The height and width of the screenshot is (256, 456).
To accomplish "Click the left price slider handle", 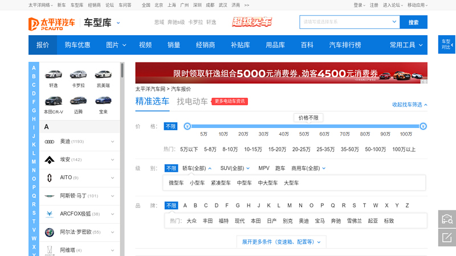I will pos(188,126).
